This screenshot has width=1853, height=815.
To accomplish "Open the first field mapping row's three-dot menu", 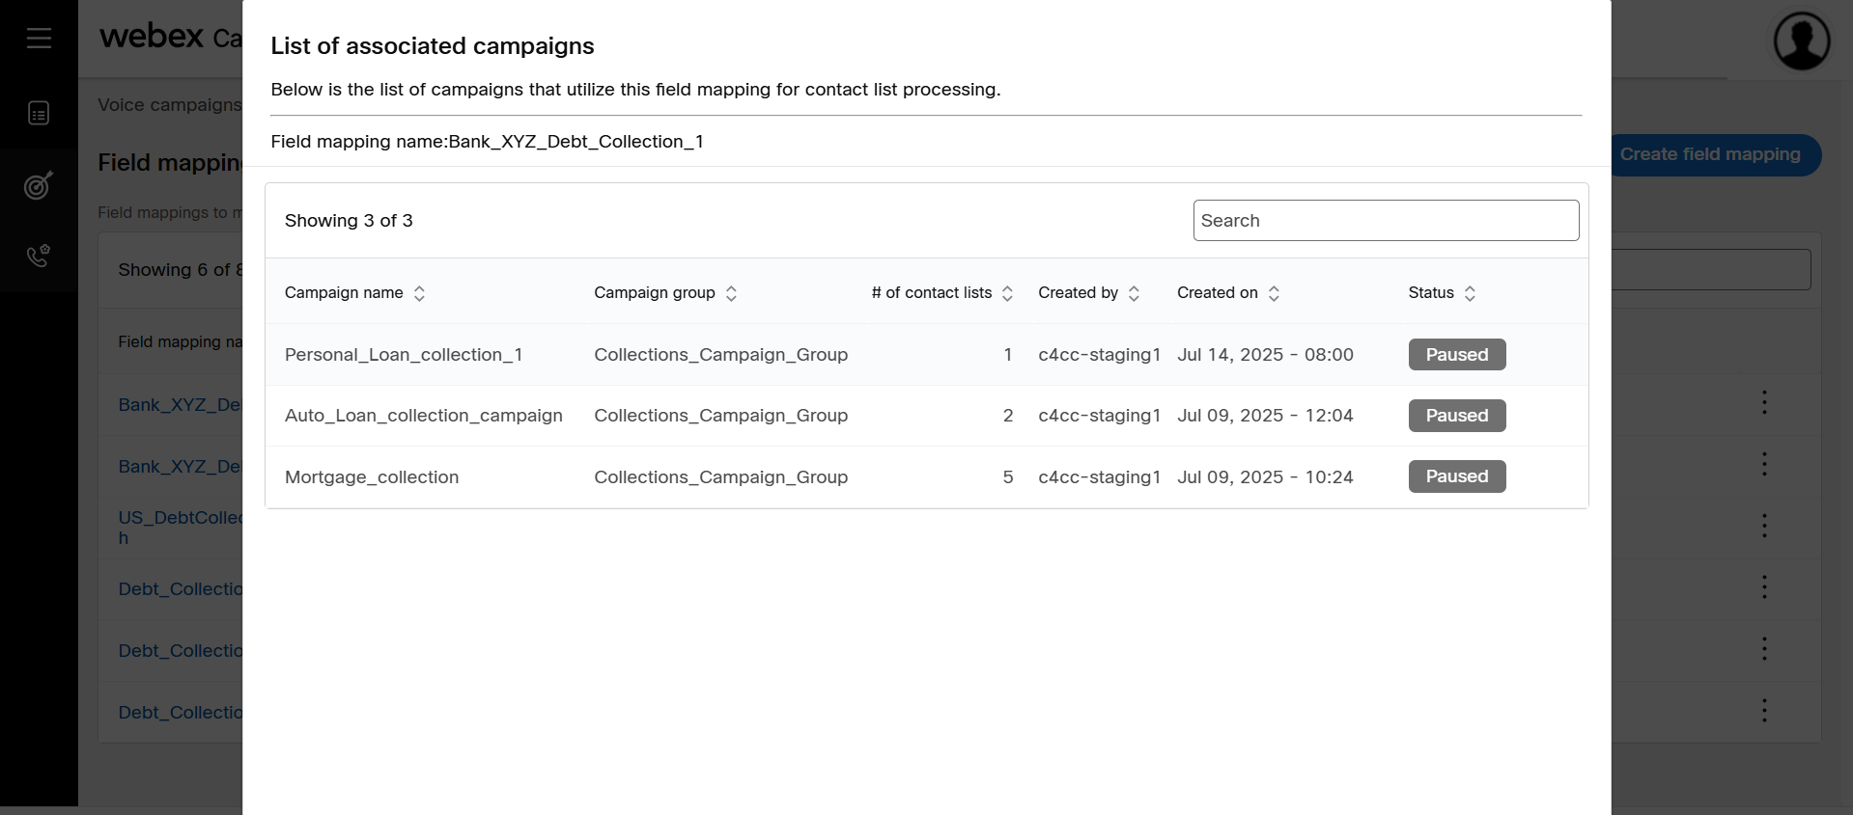I will [1764, 402].
